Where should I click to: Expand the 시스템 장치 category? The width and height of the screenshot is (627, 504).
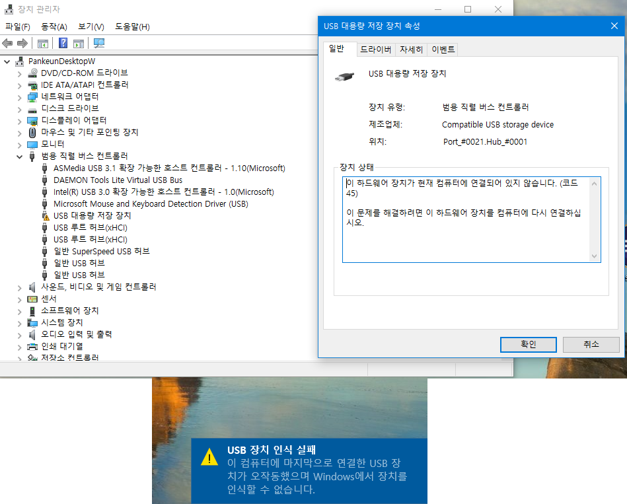(x=19, y=324)
